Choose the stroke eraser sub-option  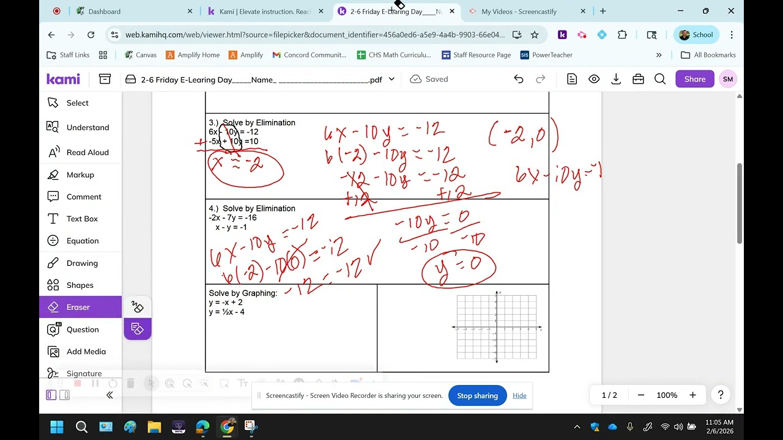(138, 307)
